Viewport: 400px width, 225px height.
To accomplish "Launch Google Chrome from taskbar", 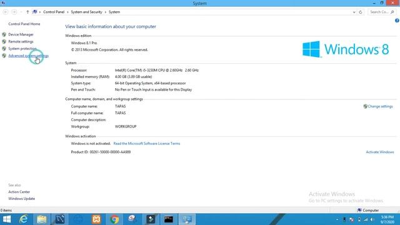I will tap(114, 219).
